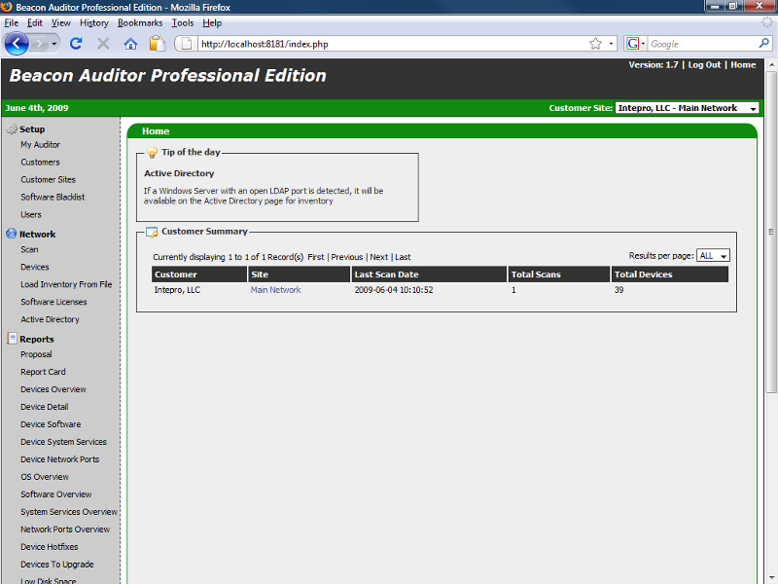778x584 pixels.
Task: Open the Customer Site dropdown
Action: click(687, 108)
